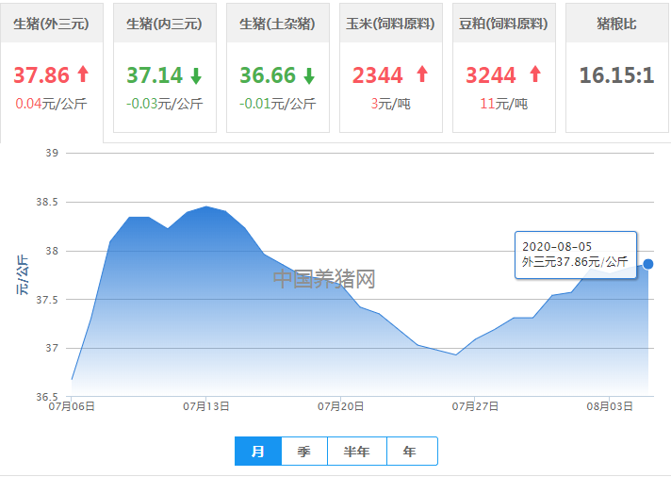
Task: Click the 16.15:1 ratio value
Action: pos(616,75)
